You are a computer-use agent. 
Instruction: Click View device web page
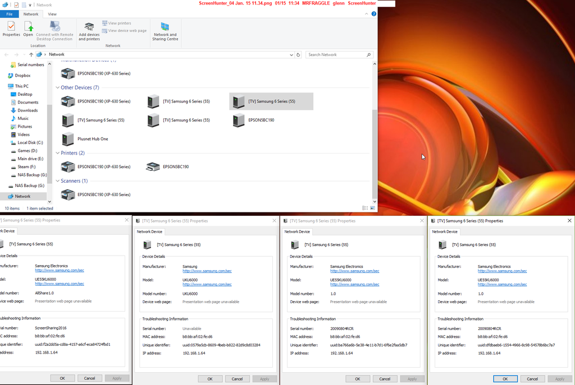click(x=124, y=31)
